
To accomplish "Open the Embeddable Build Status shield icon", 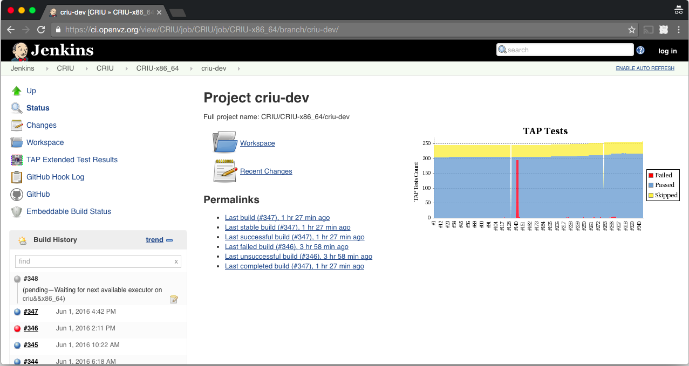I will 17,211.
